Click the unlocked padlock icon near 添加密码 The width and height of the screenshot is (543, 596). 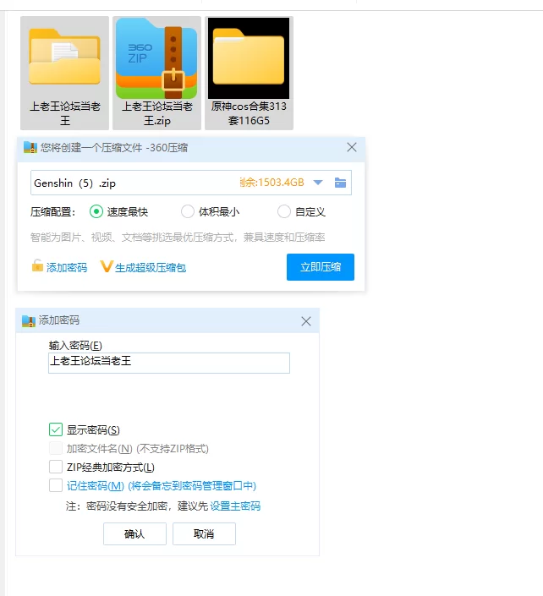click(x=37, y=265)
